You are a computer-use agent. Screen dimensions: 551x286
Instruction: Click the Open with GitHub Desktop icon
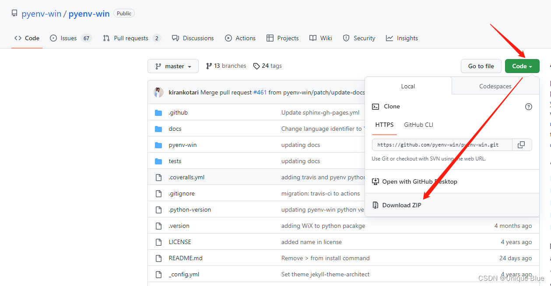(375, 181)
